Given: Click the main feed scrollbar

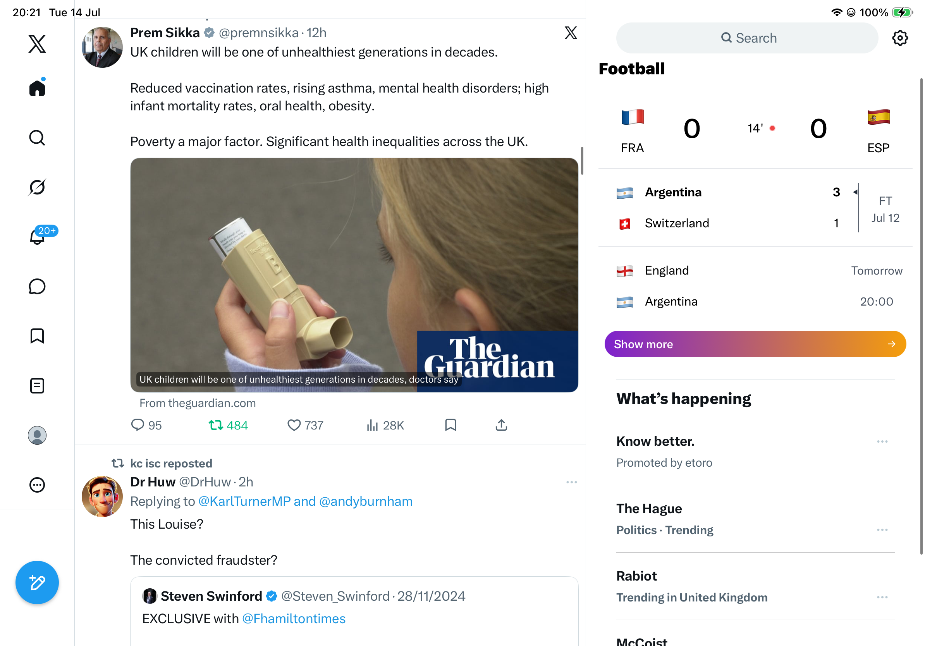Looking at the screenshot, I should coord(582,161).
